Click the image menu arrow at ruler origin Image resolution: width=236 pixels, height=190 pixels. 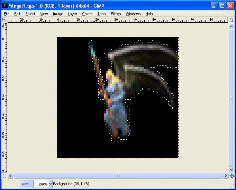4,20
